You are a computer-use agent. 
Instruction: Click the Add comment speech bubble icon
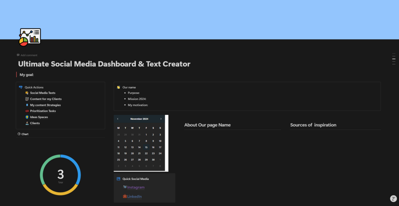pyautogui.click(x=18, y=55)
